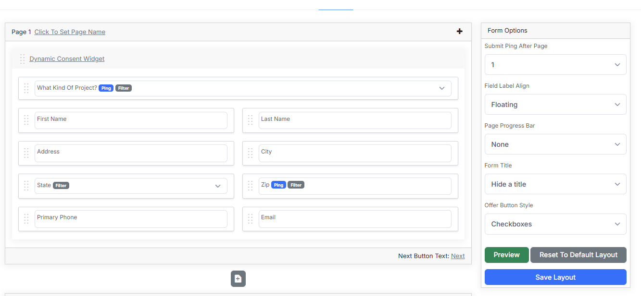Click the drag handle beside the State field
Image resolution: width=641 pixels, height=296 pixels.
(26, 186)
